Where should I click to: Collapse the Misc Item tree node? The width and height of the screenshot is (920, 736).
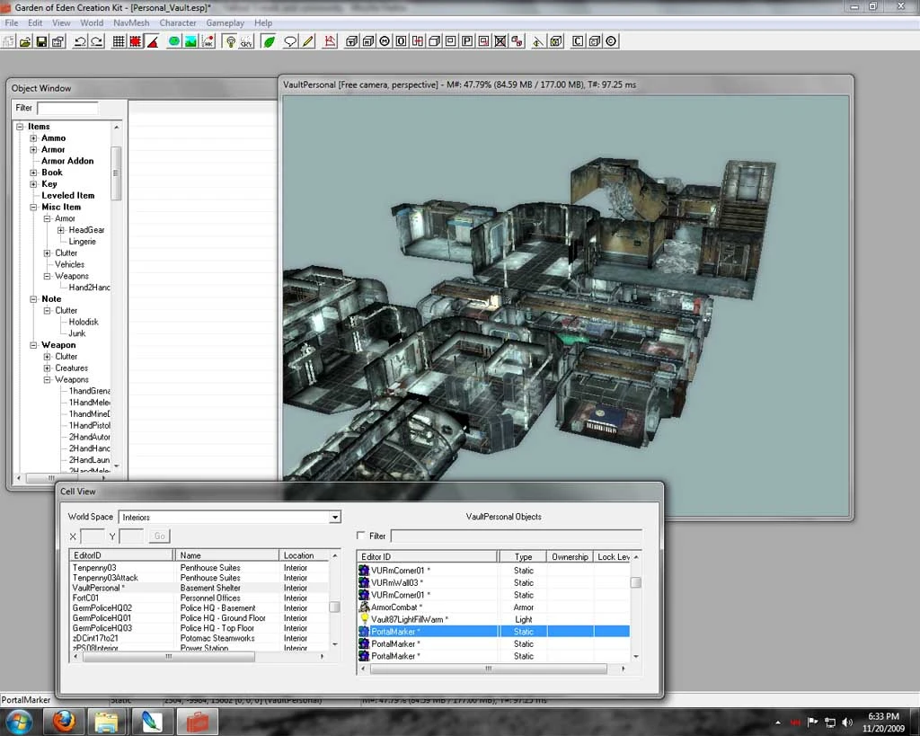pos(33,208)
